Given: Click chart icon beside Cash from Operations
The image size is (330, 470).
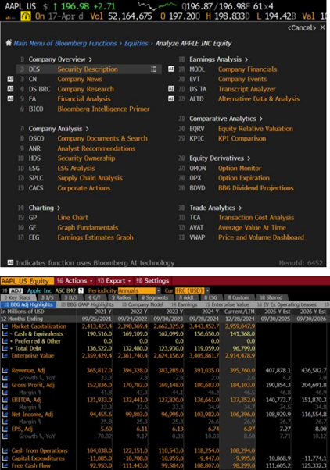Looking at the screenshot, I should 5,450.
